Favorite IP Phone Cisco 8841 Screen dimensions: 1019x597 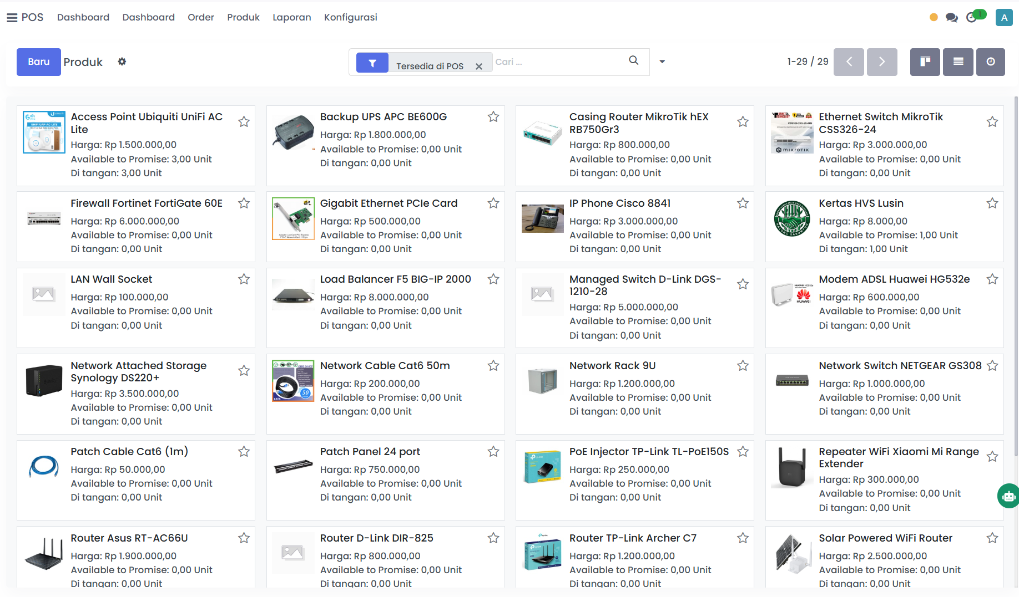(x=743, y=203)
